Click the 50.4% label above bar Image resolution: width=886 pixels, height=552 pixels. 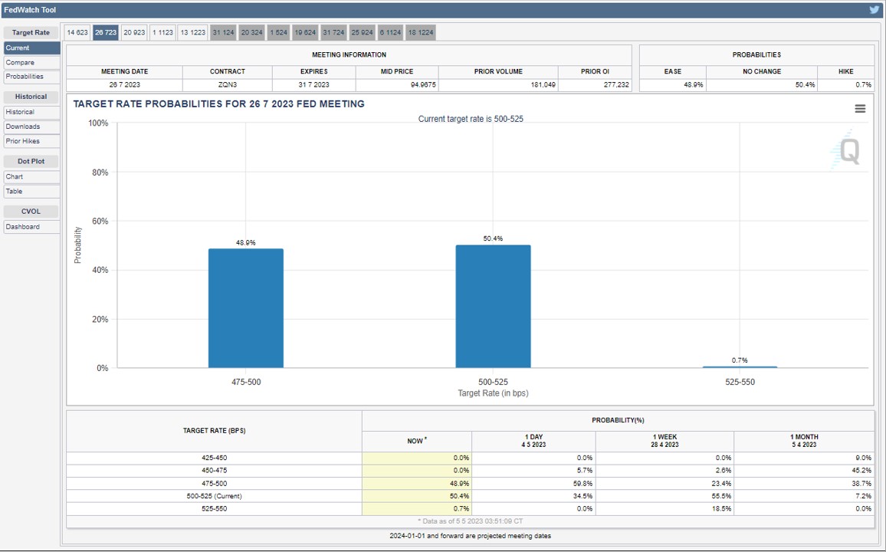493,238
